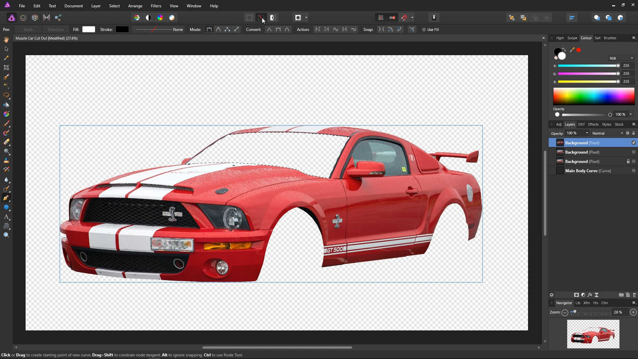Show the Main Body Curve layer

[634, 171]
